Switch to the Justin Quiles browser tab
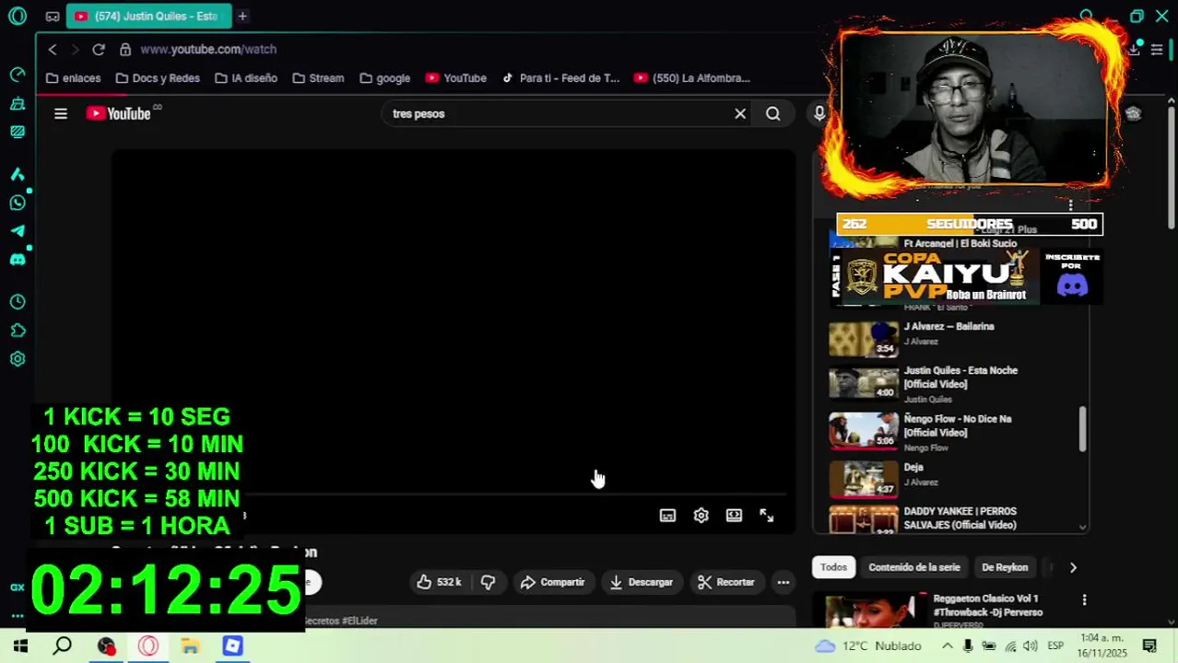The height and width of the screenshot is (663, 1178). pos(147,16)
